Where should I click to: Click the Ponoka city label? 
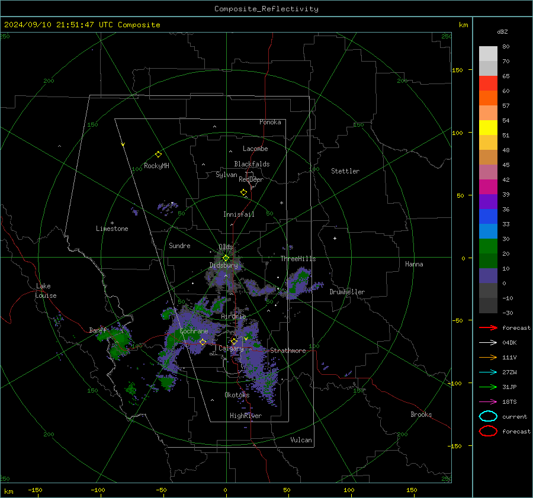[270, 122]
